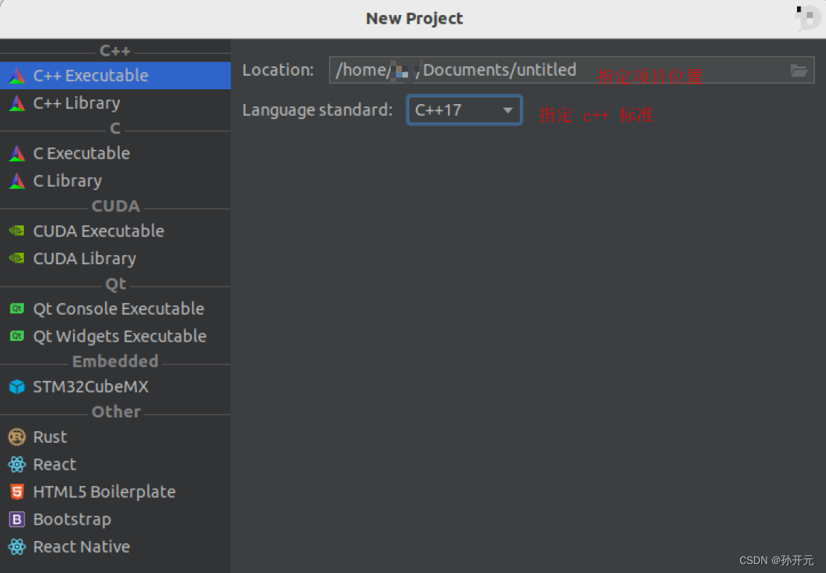
Task: Select the C++ Executable project icon
Action: click(x=17, y=75)
